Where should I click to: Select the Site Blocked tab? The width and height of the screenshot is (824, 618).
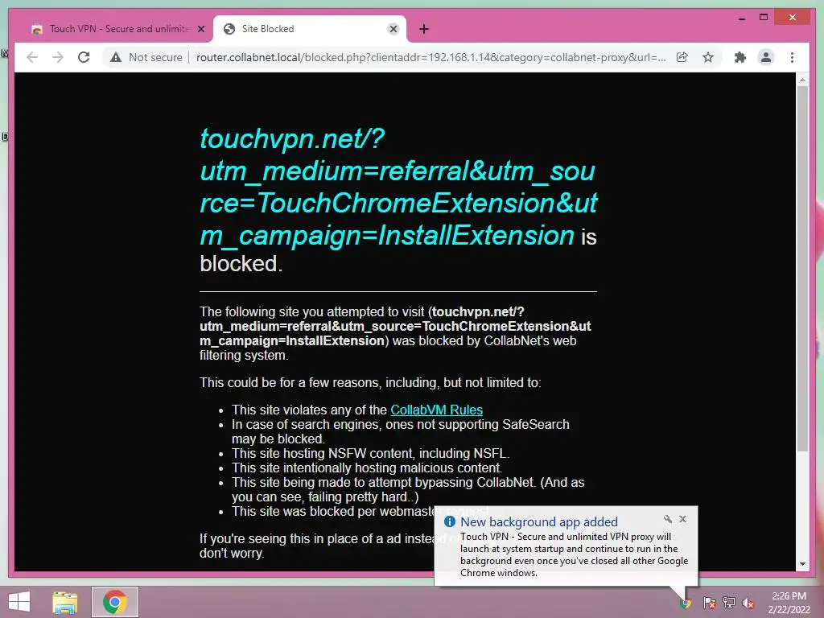(x=309, y=29)
